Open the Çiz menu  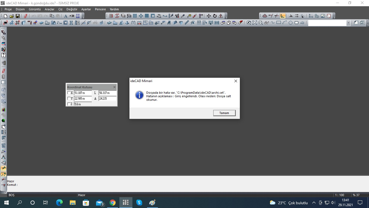click(x=61, y=9)
